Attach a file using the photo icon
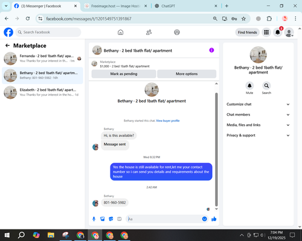The height and width of the screenshot is (241, 302). pyautogui.click(x=102, y=219)
